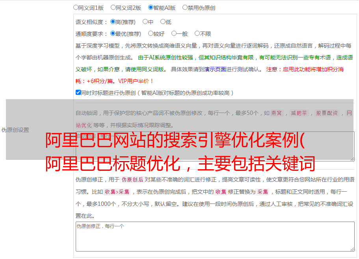Click the 语义相似度 label

point(91,22)
